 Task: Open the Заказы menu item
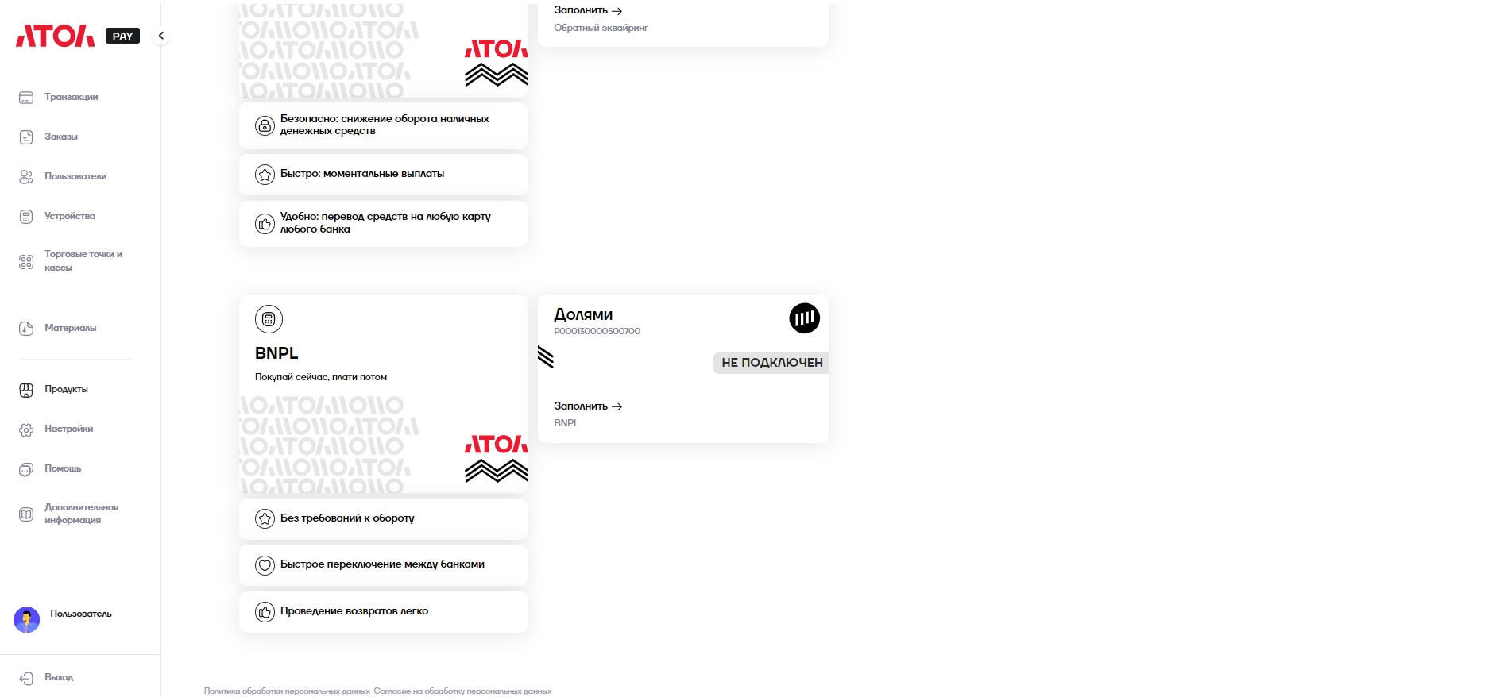click(x=61, y=137)
